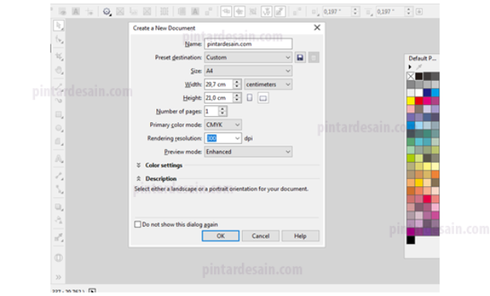Viewport: 490px width, 296px height.
Task: Pick the No Color X swatch
Action: point(411,76)
